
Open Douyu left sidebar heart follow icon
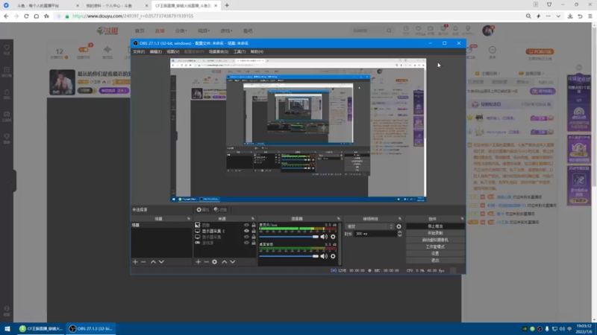7,49
